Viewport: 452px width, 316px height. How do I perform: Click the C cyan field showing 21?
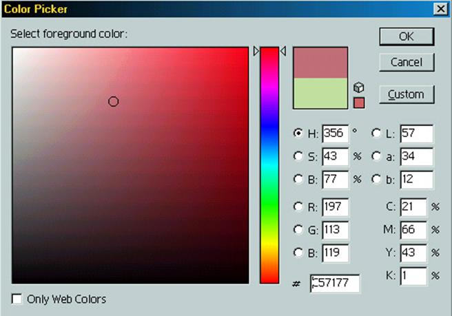413,207
